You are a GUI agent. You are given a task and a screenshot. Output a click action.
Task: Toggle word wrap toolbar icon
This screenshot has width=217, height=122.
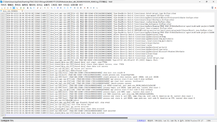pos(52,8)
